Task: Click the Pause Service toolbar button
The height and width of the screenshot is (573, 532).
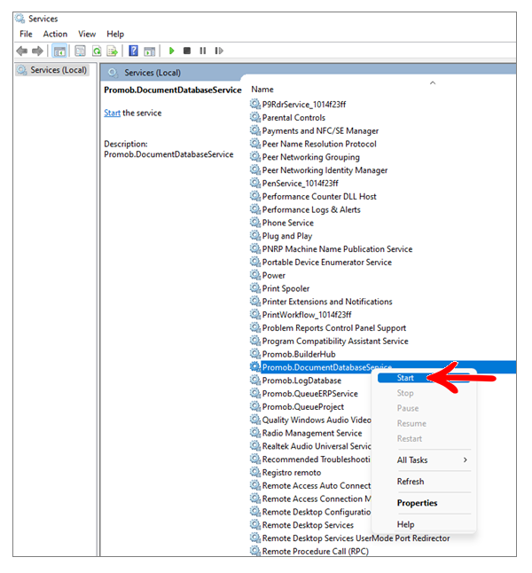Action: (203, 51)
